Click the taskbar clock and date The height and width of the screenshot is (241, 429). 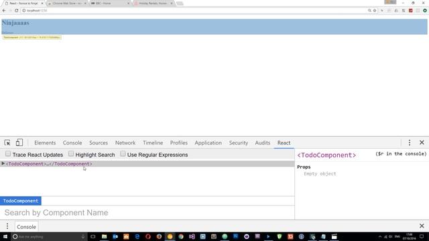410,236
